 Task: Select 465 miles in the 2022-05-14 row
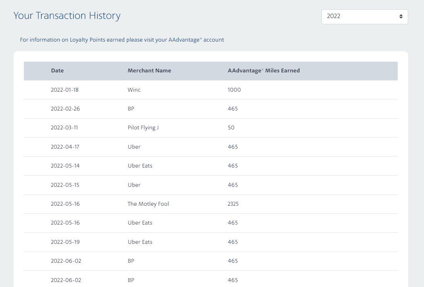pos(233,166)
